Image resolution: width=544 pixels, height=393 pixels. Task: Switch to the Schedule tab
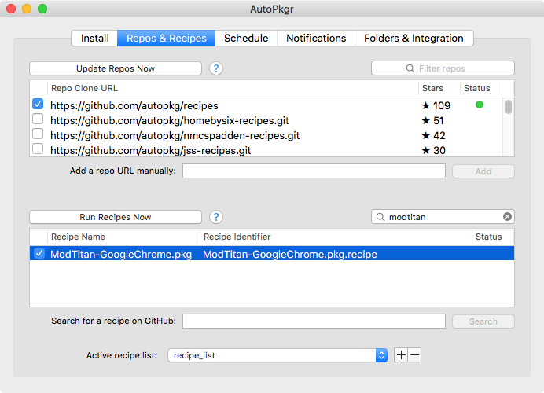tap(246, 38)
